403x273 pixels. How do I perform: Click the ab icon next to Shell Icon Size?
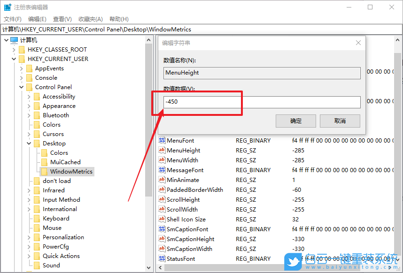tap(162, 219)
